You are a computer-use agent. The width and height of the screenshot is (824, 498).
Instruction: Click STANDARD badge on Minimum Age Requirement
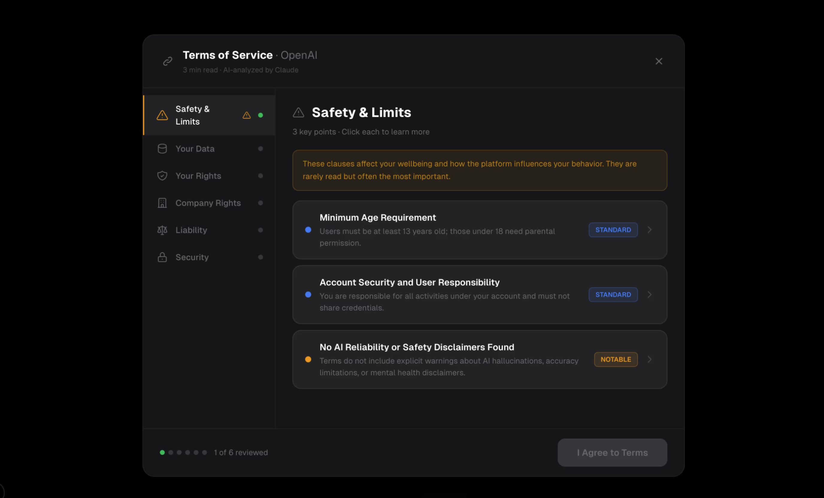[x=613, y=230]
